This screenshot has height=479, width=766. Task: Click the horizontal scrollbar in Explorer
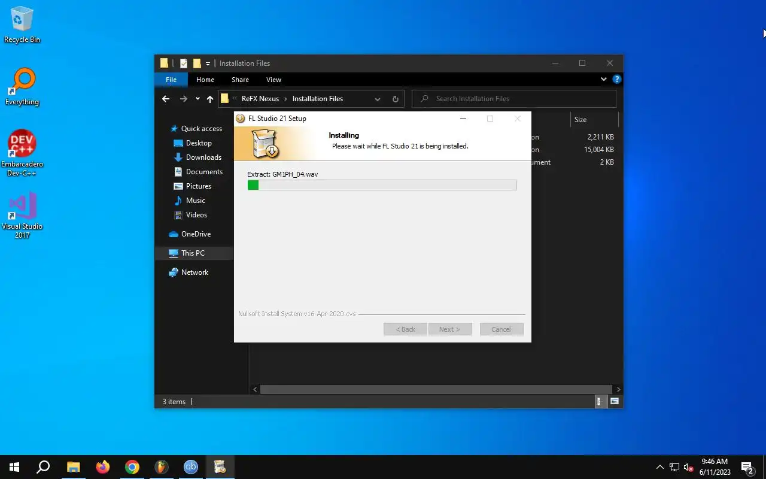coord(437,389)
